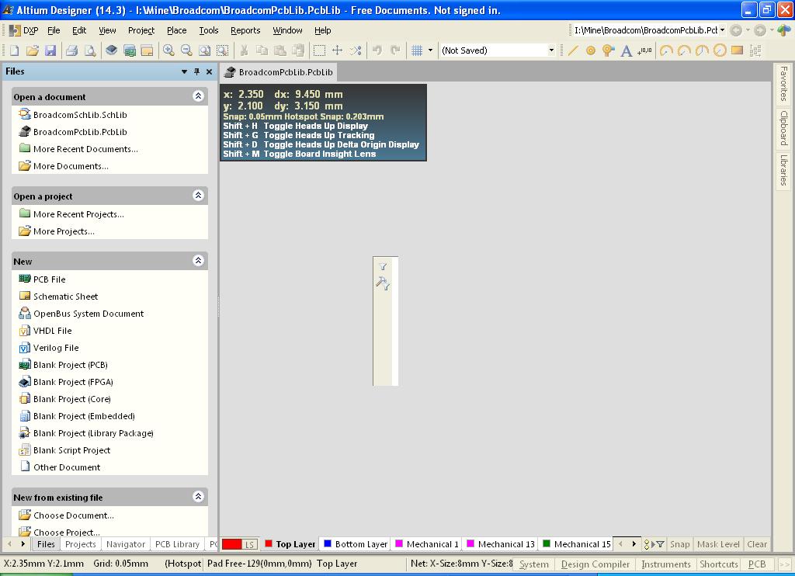Screen dimensions: 795x576
Task: Choose the Place Full Circle tool
Action: tap(720, 50)
